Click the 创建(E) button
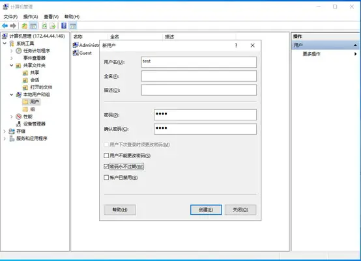The width and height of the screenshot is (361, 261). pos(206,210)
